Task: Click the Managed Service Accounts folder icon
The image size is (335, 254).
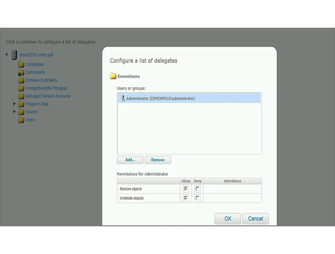Action: [x=21, y=96]
